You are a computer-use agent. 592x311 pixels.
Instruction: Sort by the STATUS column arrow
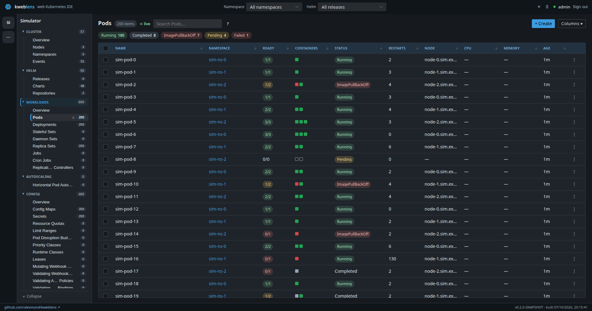381,48
